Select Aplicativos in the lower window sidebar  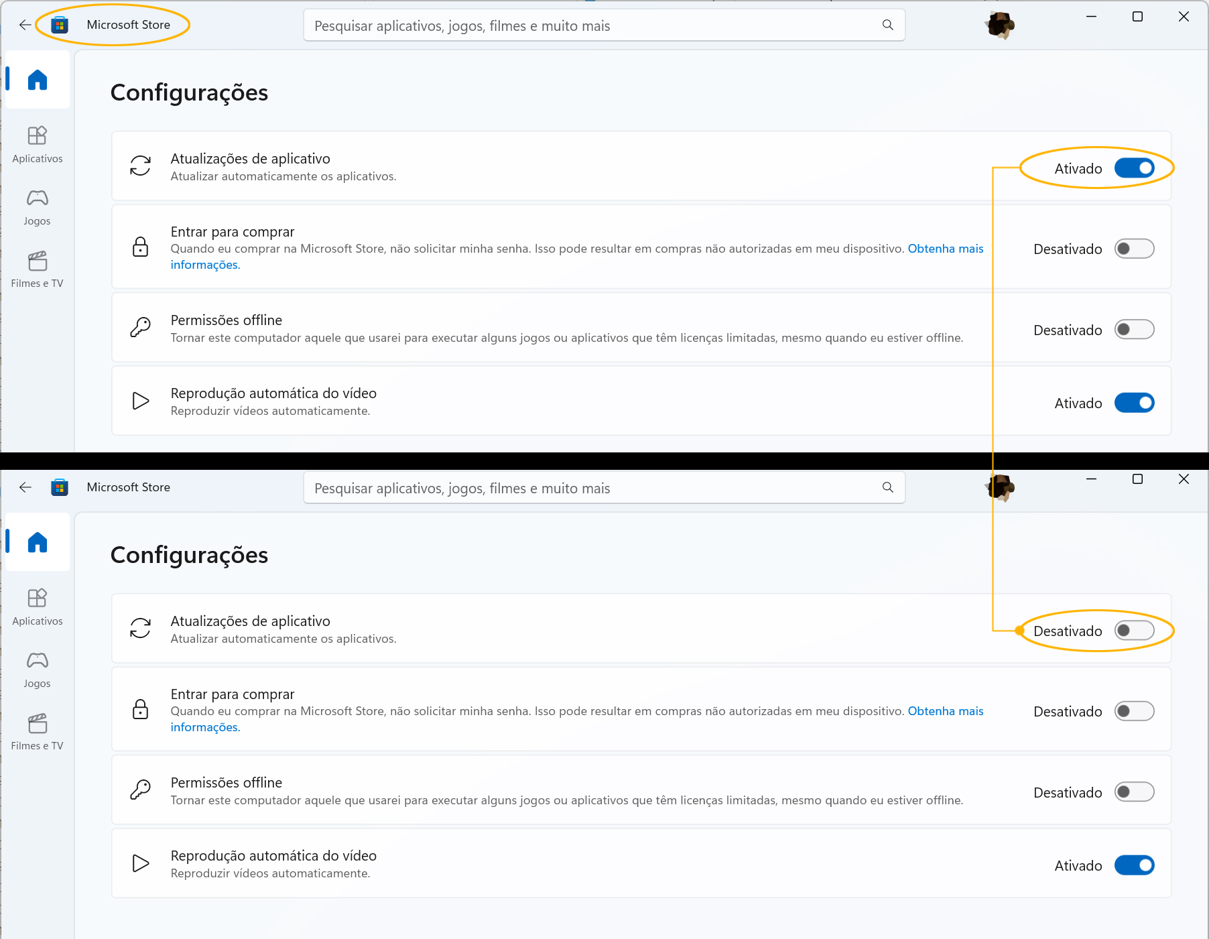click(38, 607)
